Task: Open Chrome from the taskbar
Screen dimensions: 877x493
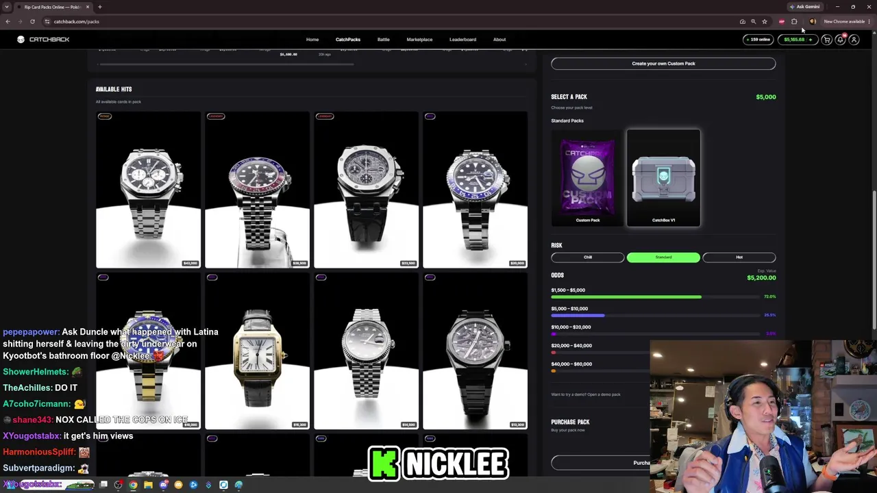Action: [x=133, y=485]
